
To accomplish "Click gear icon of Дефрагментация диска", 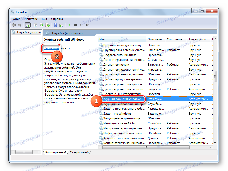I will (x=101, y=55).
